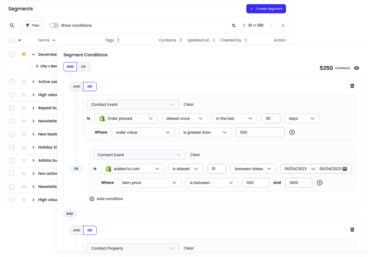Screen dimensions: 368x257
Task: Check the select-all checkbox in header
Action: [x=12, y=40]
